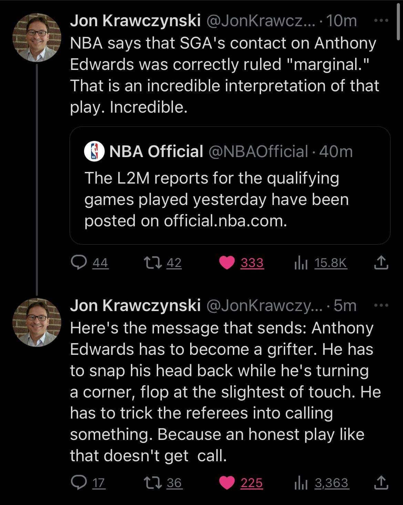This screenshot has width=403, height=505.
Task: Open more options for the 10m tweet
Action: [381, 21]
